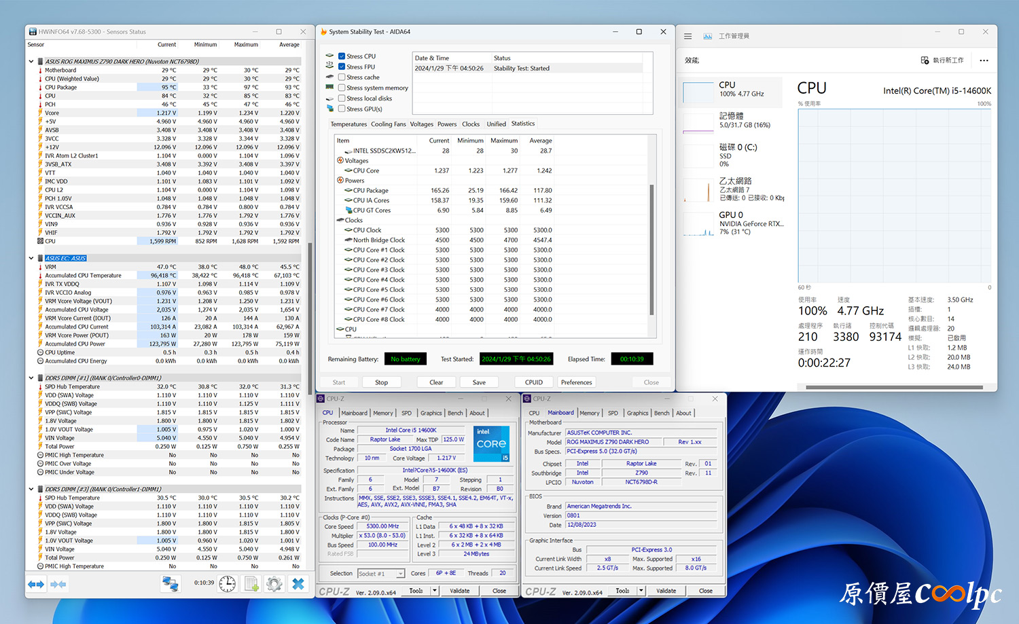
Task: Open AIDA64 CPUID button
Action: click(534, 382)
